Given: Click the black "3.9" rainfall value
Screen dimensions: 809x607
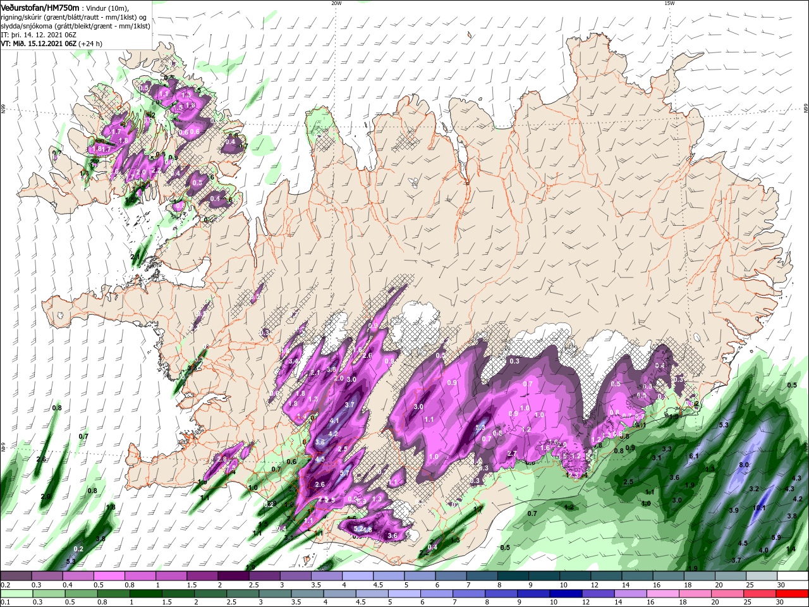Looking at the screenshot, I should tap(734, 510).
